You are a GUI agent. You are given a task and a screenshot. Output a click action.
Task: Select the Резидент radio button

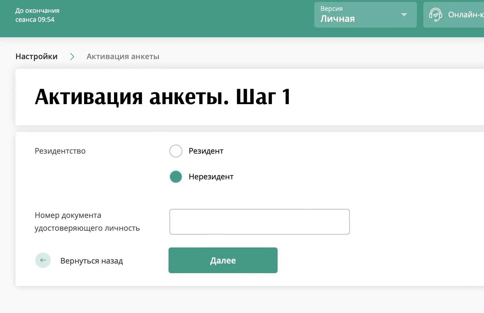pos(176,151)
